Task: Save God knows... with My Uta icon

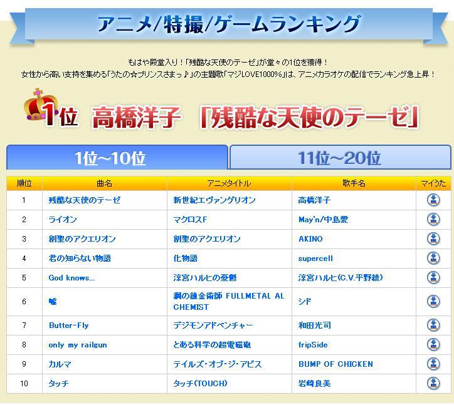Action: tap(433, 278)
